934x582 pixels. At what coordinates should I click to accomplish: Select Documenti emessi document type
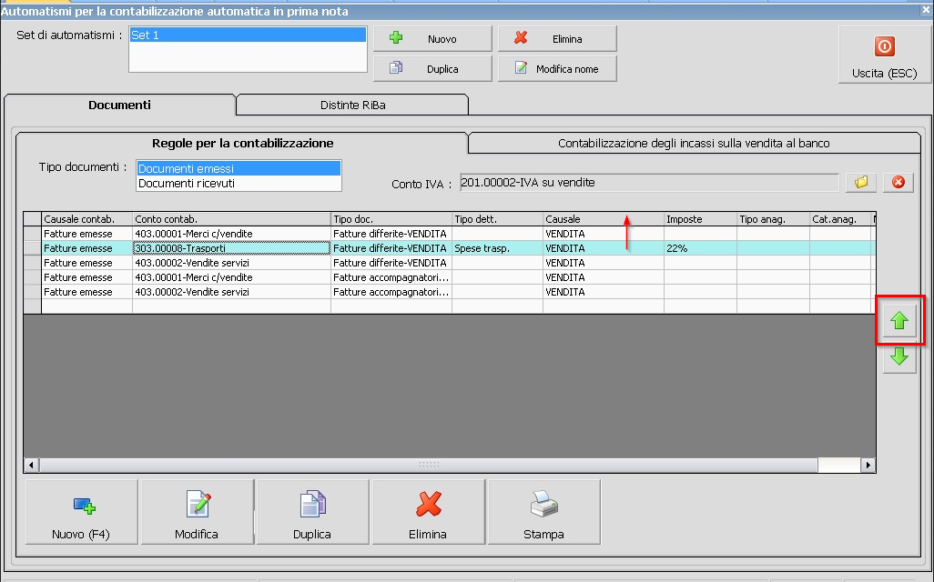[239, 168]
